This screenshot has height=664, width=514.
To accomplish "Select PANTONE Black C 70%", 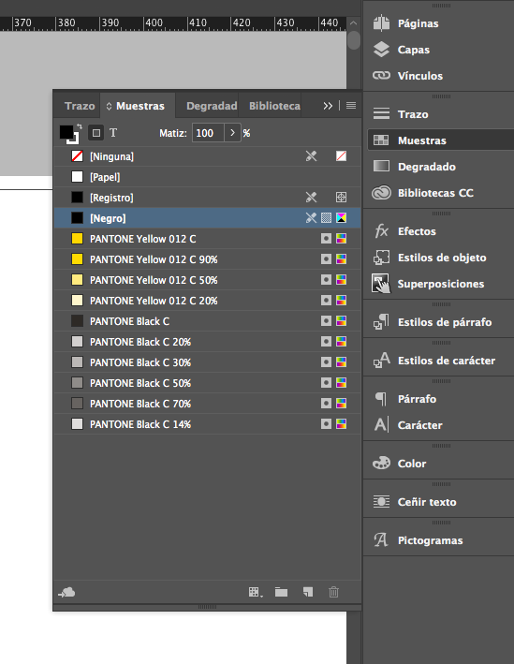I will [208, 404].
